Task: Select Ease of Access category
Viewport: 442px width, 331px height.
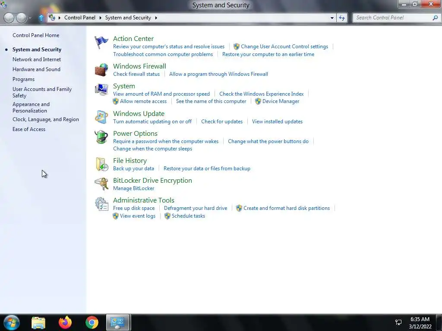Action: click(29, 129)
